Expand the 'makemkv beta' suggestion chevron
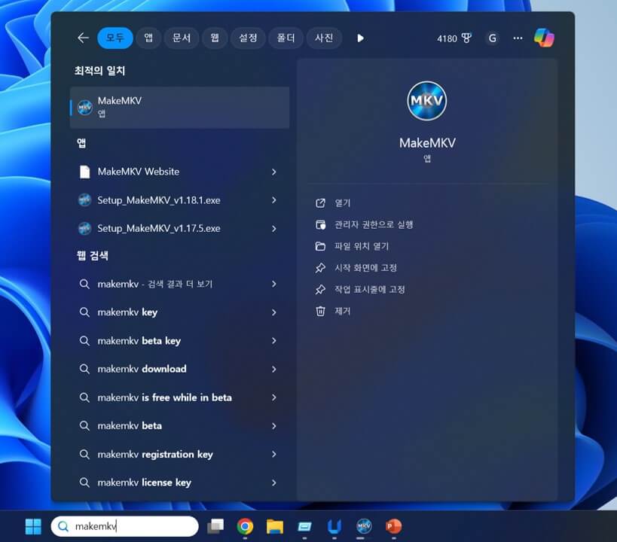 (x=274, y=426)
